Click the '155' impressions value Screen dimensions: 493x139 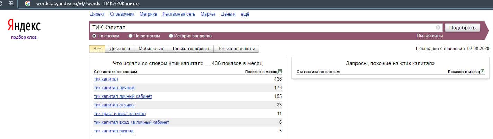[x=278, y=96]
